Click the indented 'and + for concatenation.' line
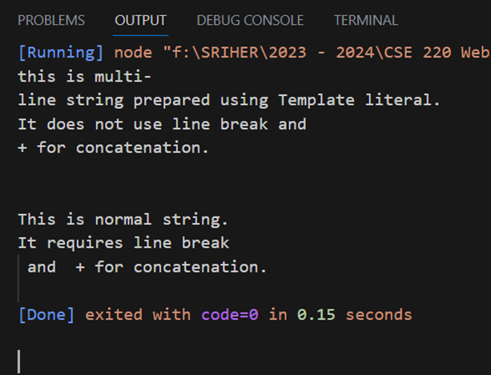This screenshot has height=375, width=491. [x=147, y=268]
